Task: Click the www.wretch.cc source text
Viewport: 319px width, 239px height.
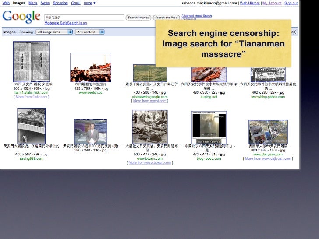Action: point(91,92)
